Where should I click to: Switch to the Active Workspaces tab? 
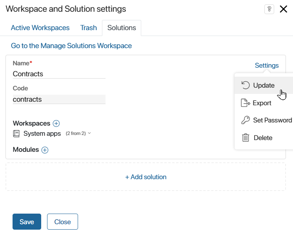point(40,28)
